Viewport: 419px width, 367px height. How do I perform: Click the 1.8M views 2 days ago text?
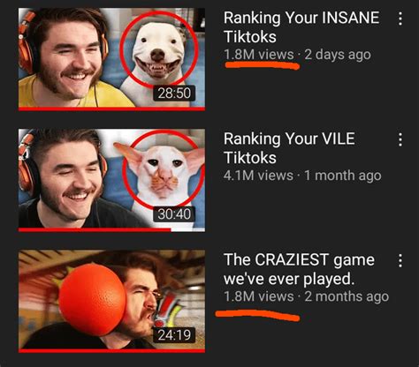point(297,55)
